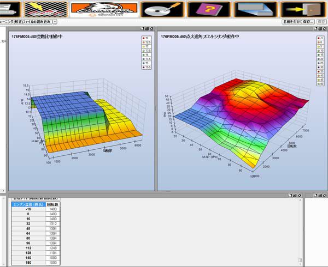The image size is (328, 267).
Task: Click the エンジン温度 column header
Action: click(28, 203)
